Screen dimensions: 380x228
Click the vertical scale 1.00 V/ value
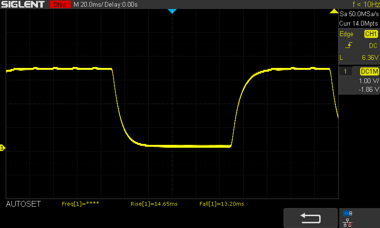[369, 81]
